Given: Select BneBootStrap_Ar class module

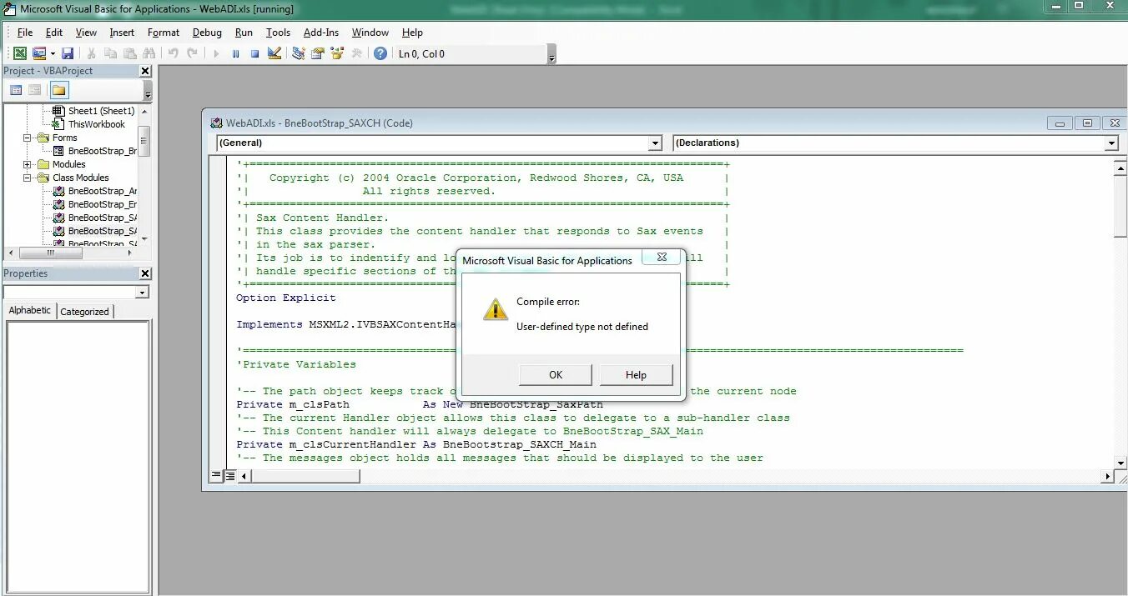Looking at the screenshot, I should (103, 191).
